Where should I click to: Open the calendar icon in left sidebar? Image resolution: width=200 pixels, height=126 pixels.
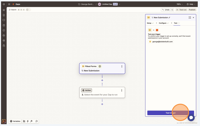(x=4, y=25)
